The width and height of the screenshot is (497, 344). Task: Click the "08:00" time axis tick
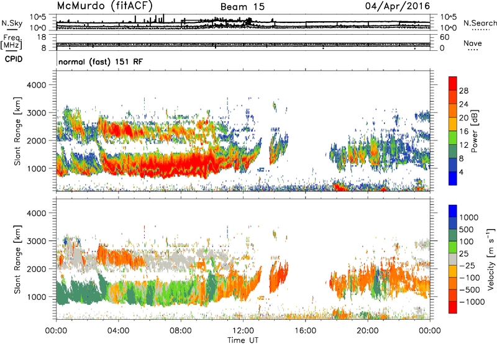coord(181,331)
